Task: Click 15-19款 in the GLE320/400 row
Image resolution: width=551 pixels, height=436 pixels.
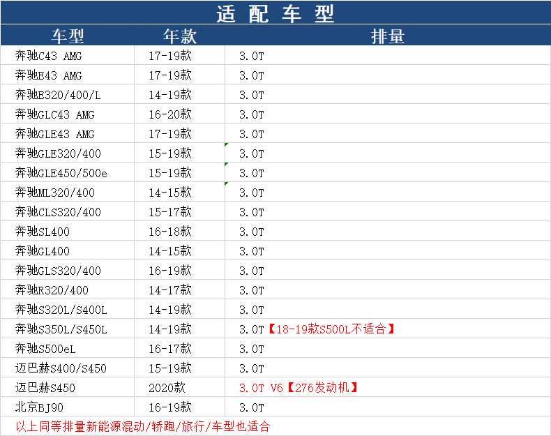Action: coord(170,153)
